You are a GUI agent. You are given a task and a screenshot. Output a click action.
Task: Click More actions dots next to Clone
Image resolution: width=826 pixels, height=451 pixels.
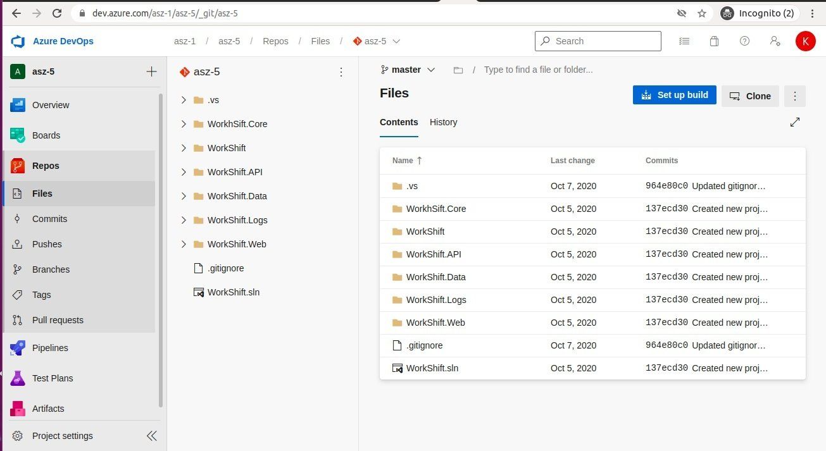pos(795,96)
